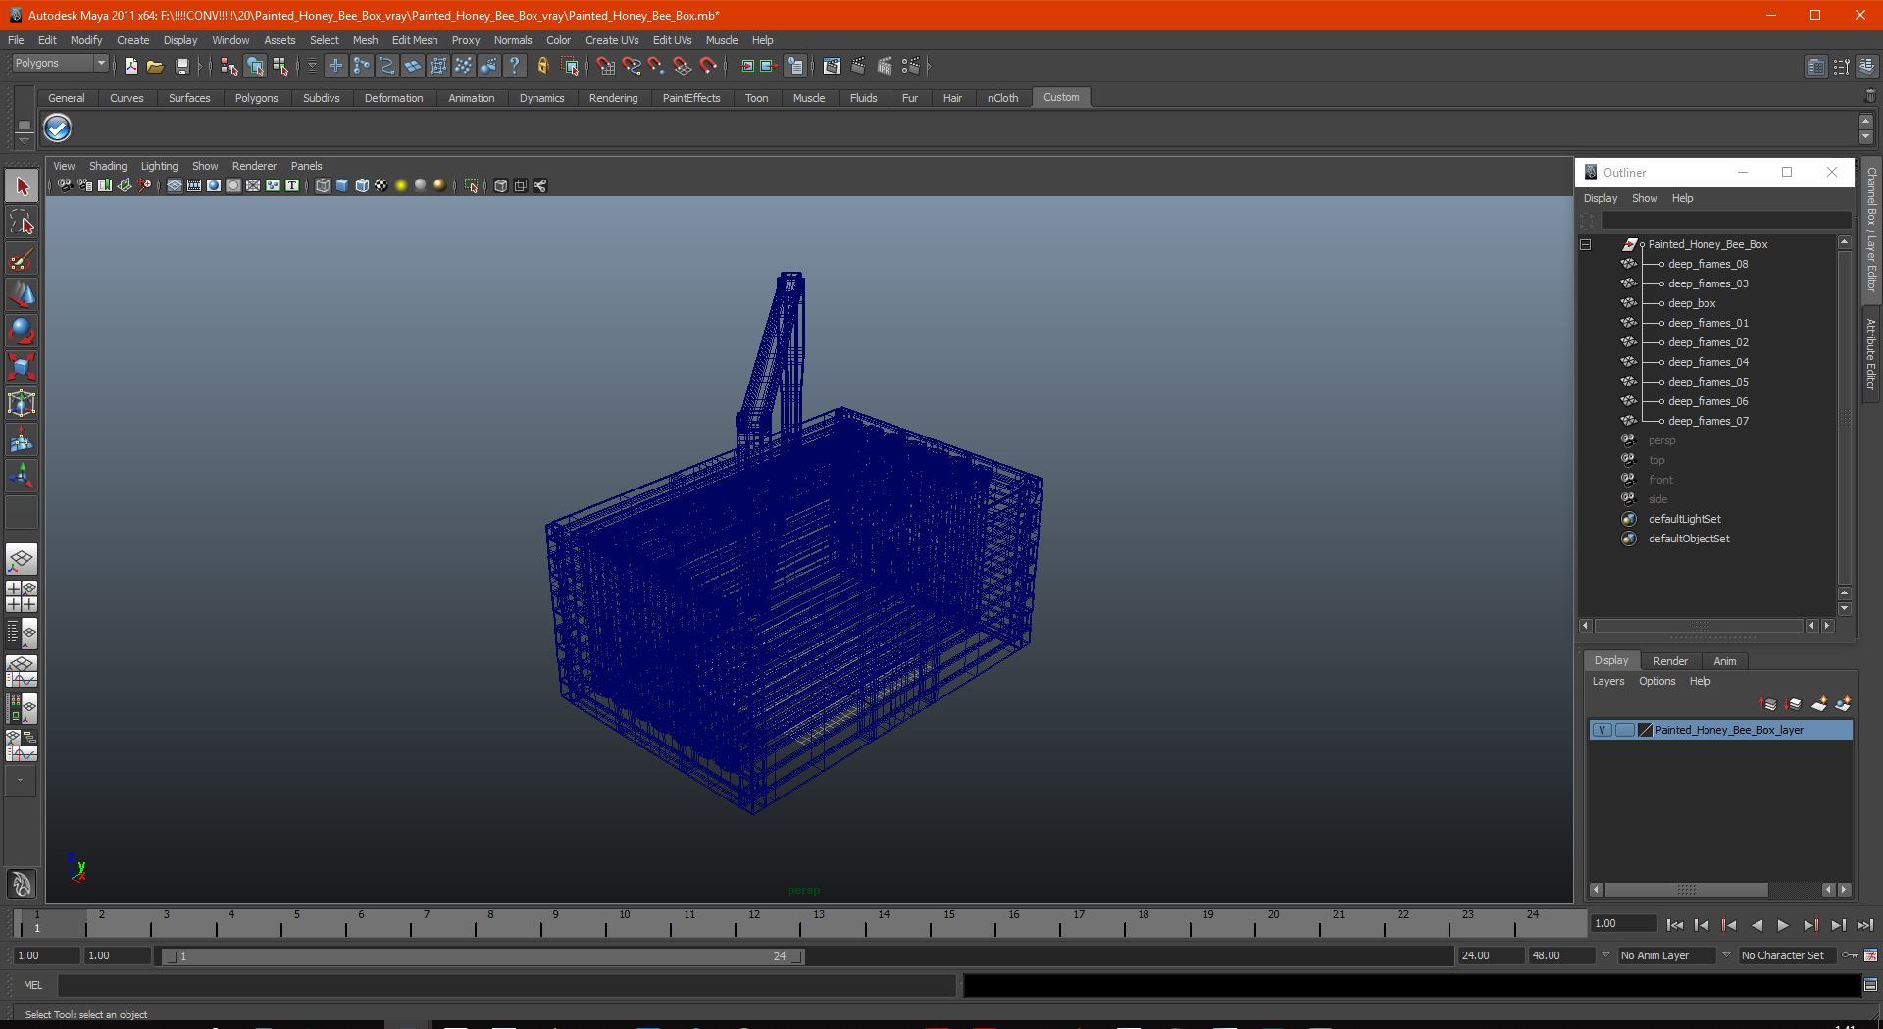Select the Paint Selection tool
1883x1029 pixels.
22,259
